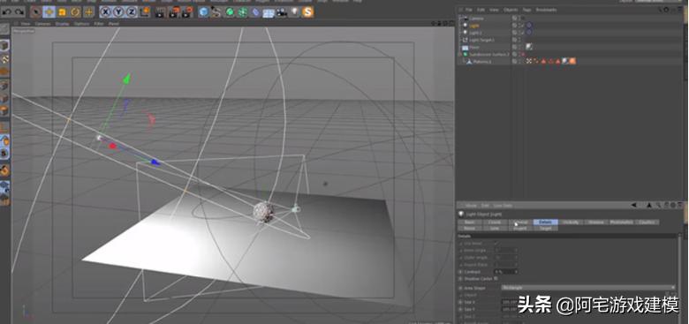Switch to the Shadow tab
689x324 pixels.
tap(596, 222)
